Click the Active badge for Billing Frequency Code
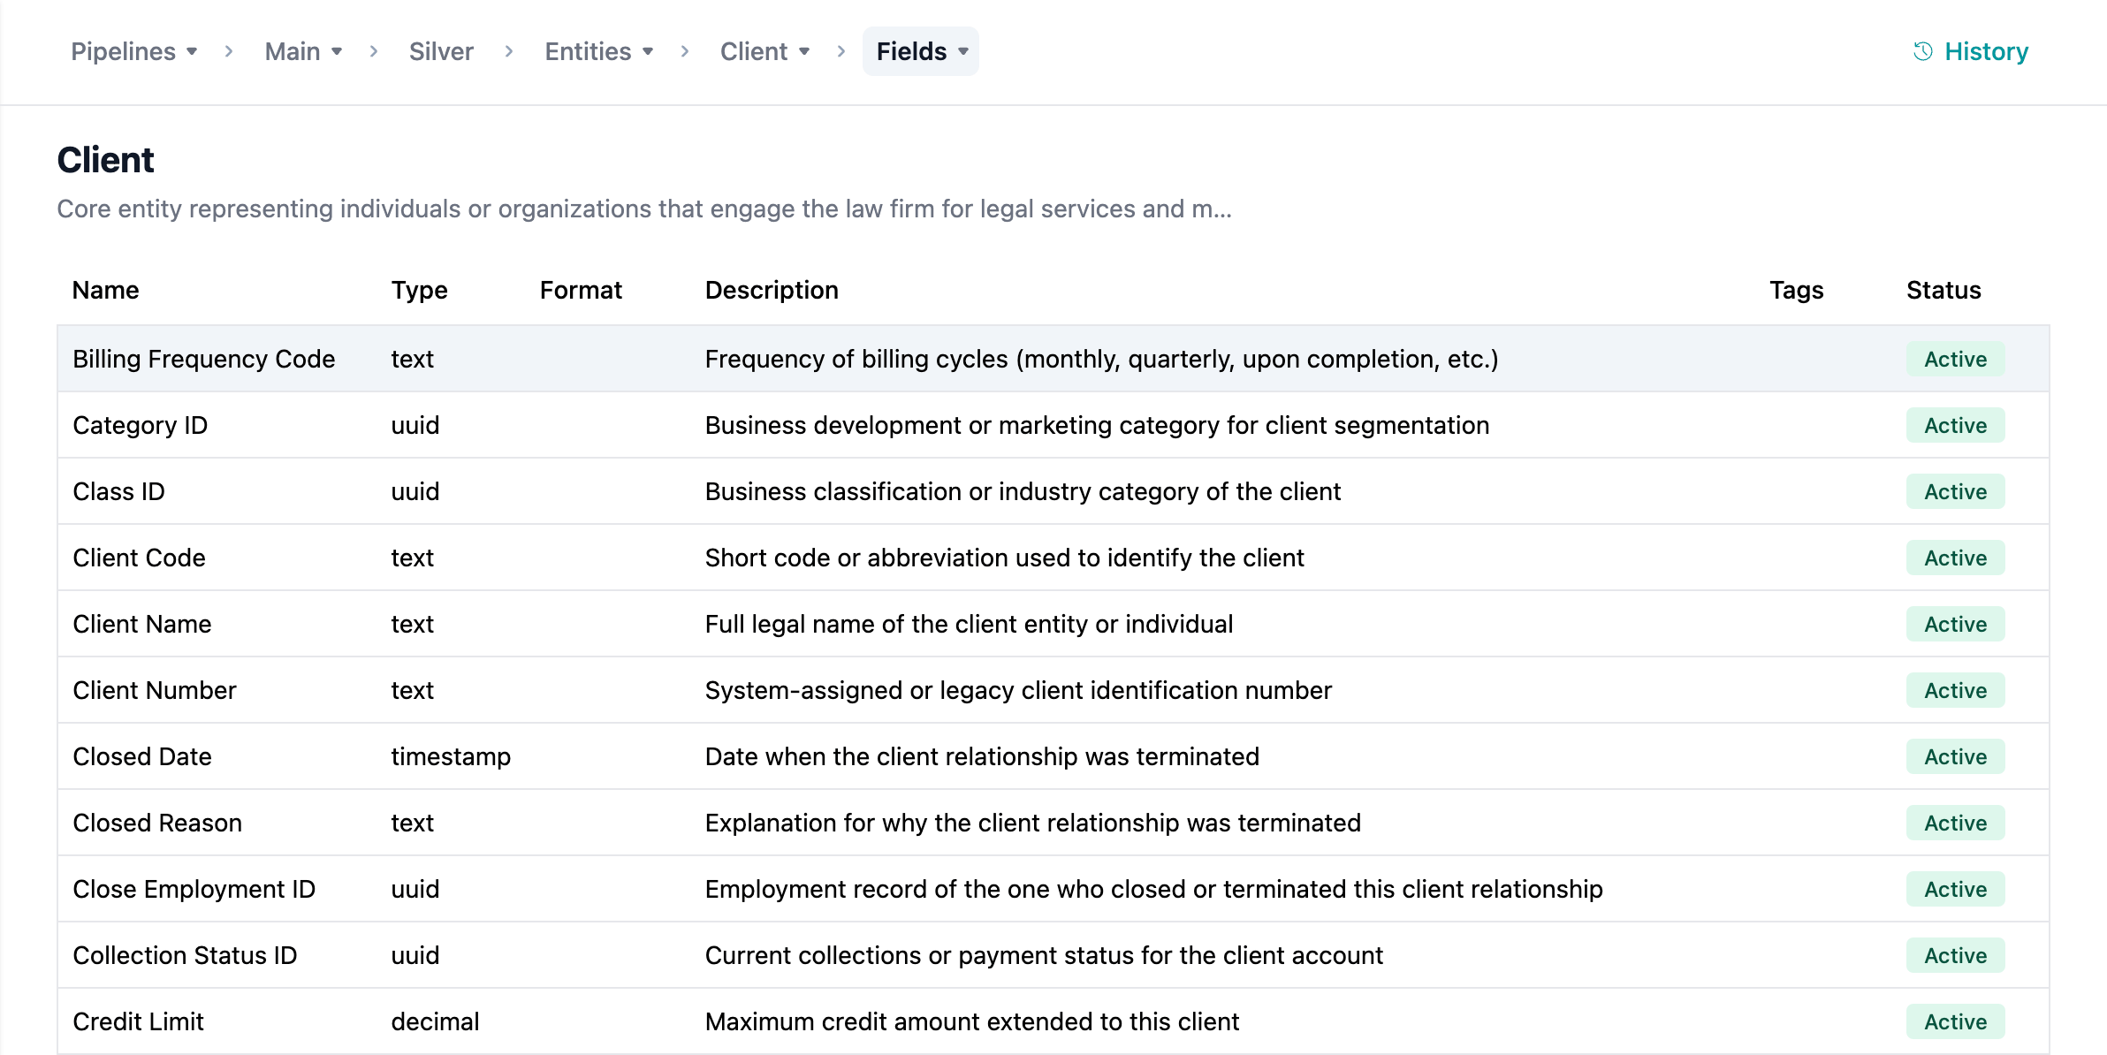The image size is (2107, 1055). pyautogui.click(x=1955, y=359)
